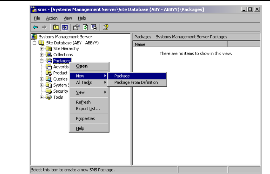Open the File menu

(x=37, y=18)
